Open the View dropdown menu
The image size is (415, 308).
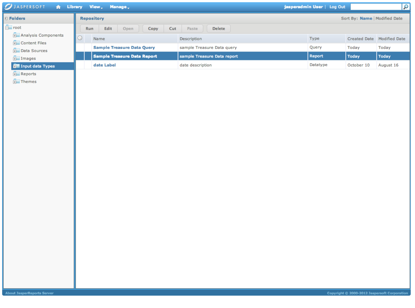click(96, 7)
